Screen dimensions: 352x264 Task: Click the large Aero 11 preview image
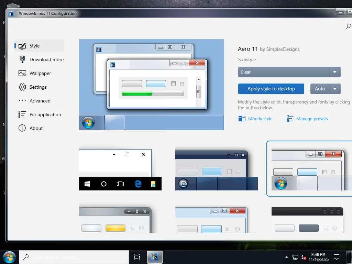pos(152,85)
